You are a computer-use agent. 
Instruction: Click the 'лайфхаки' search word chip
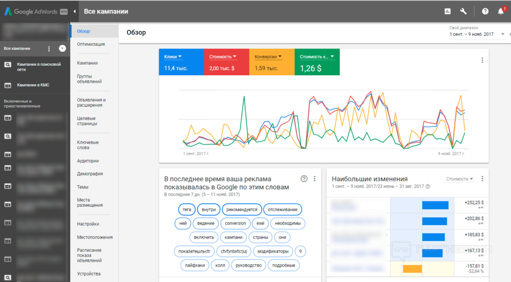(x=191, y=265)
